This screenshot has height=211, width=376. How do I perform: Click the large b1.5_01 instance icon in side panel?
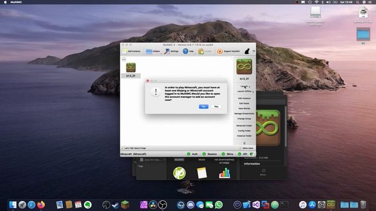(244, 66)
